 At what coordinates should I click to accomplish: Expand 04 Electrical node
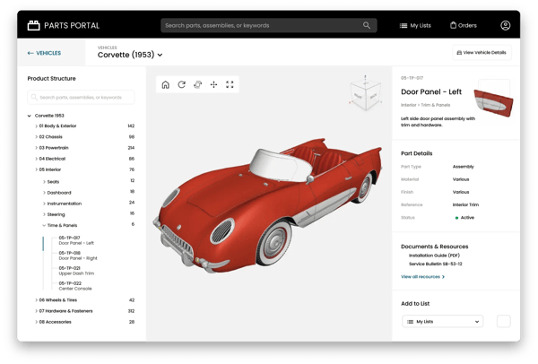36,159
